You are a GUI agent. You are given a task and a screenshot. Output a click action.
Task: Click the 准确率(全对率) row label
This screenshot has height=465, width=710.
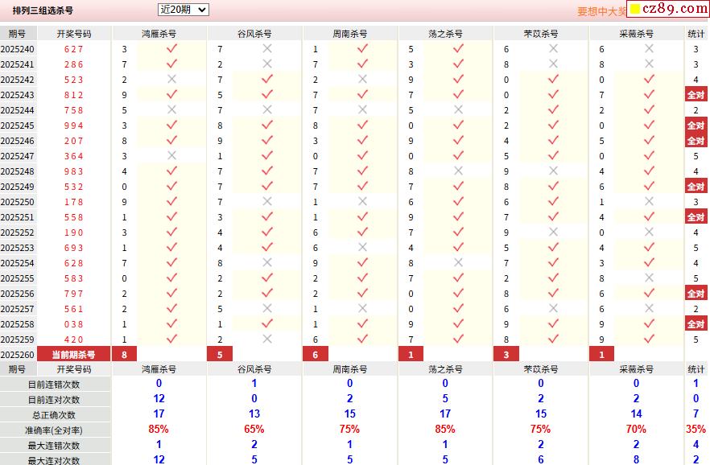(x=54, y=430)
